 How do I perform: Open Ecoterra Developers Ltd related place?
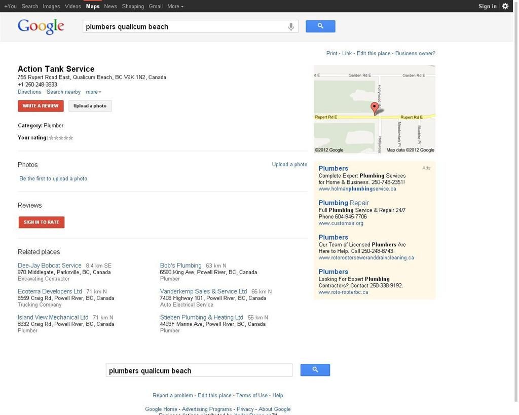click(x=50, y=291)
